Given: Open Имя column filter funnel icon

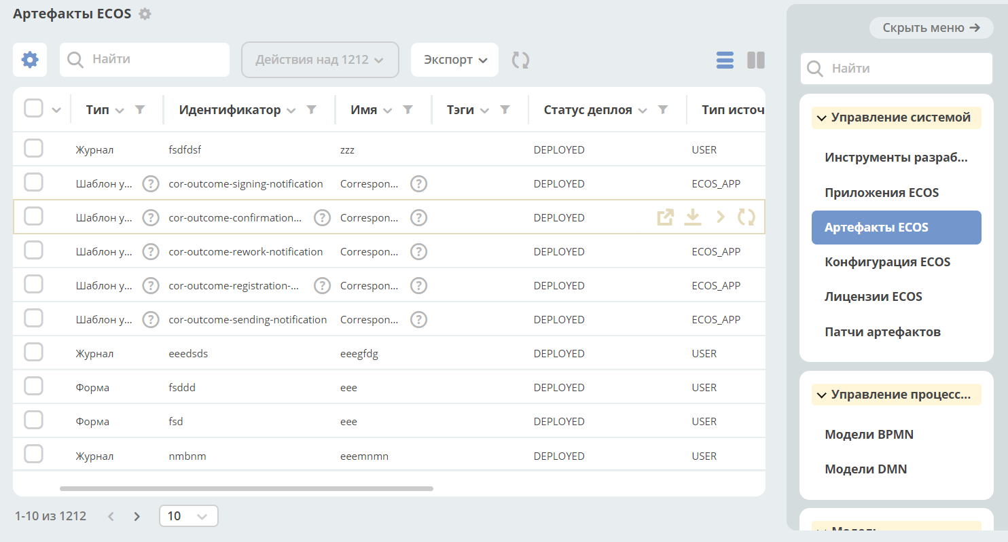Looking at the screenshot, I should [x=408, y=109].
